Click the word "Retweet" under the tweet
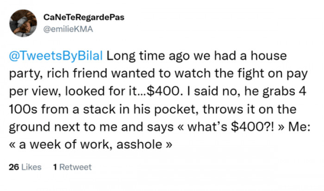Screen dimensions: 324x191 [75, 167]
